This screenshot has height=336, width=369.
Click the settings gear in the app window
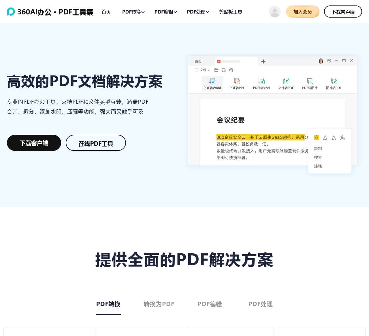pos(329,61)
